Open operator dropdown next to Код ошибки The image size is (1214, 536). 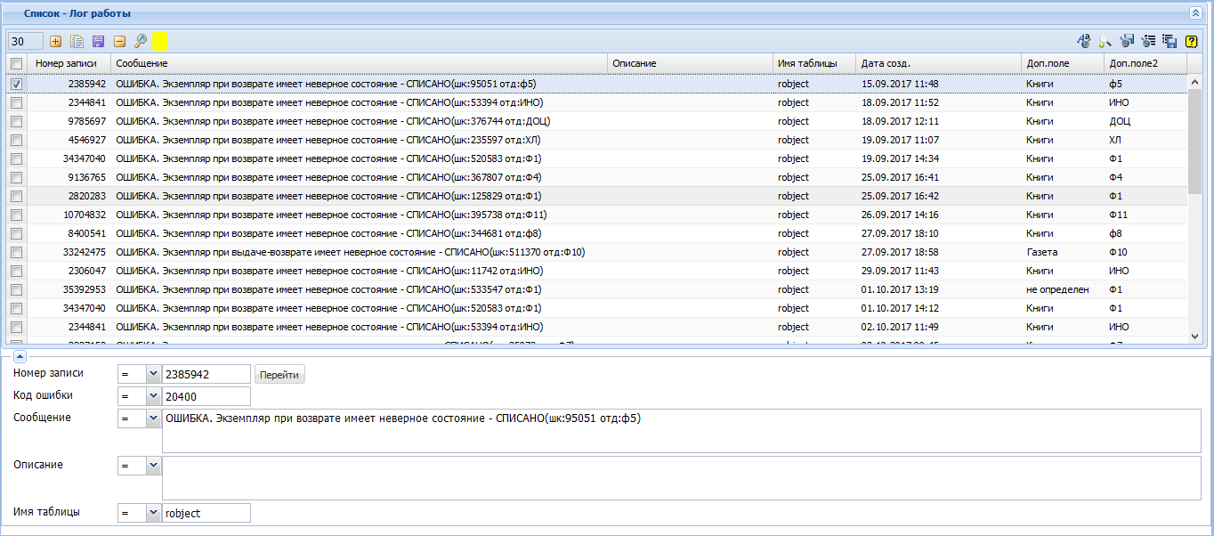[152, 396]
